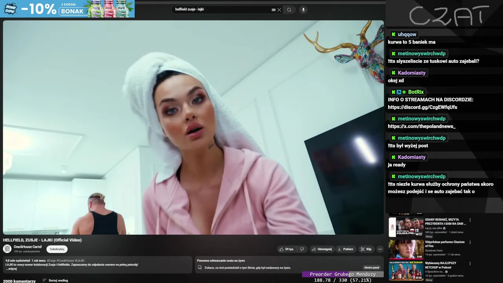
Task: Click the 'Łączy nas piłka' channel name
Action: 434,228
